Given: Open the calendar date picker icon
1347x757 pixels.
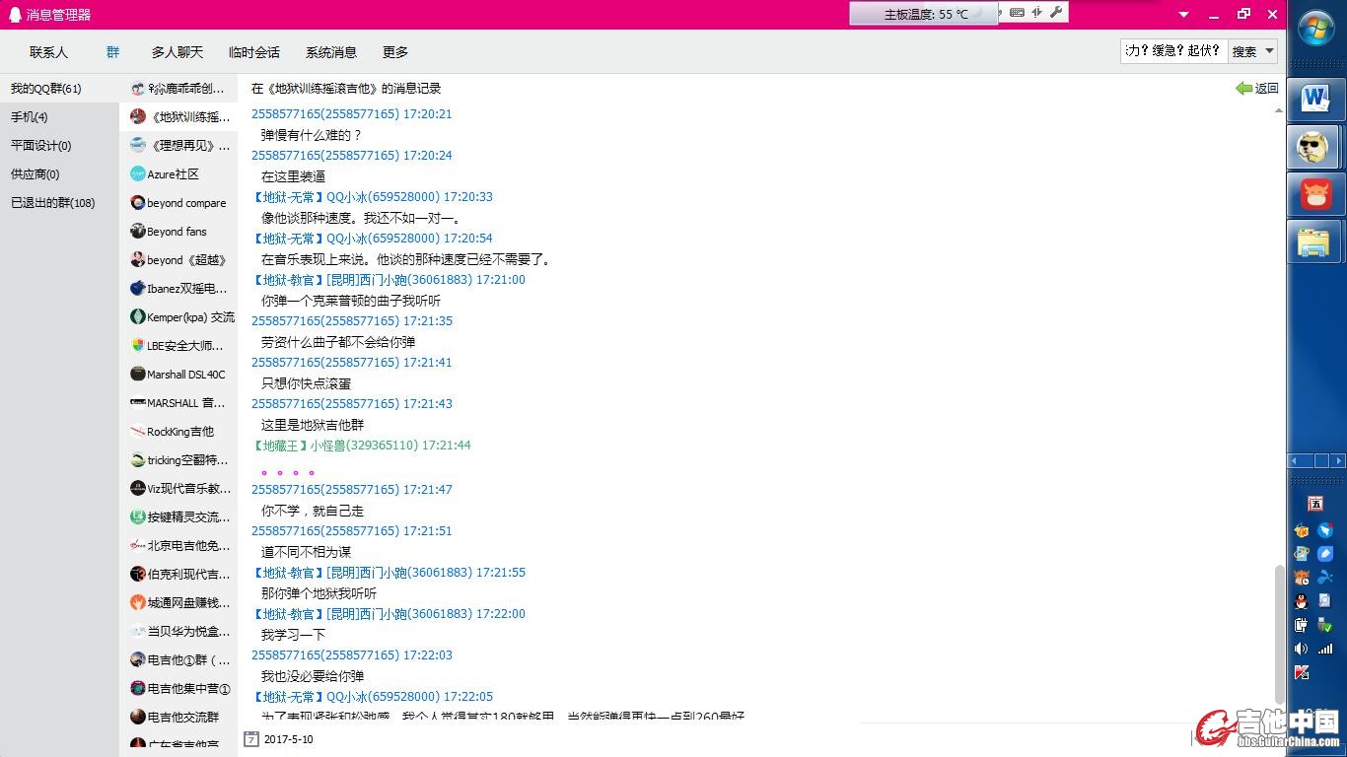Looking at the screenshot, I should tap(251, 738).
